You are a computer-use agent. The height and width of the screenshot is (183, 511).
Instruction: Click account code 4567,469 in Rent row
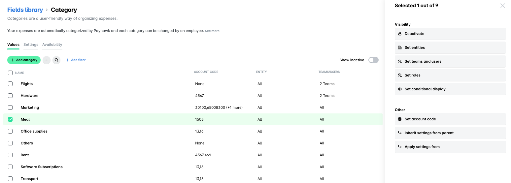[203, 155]
